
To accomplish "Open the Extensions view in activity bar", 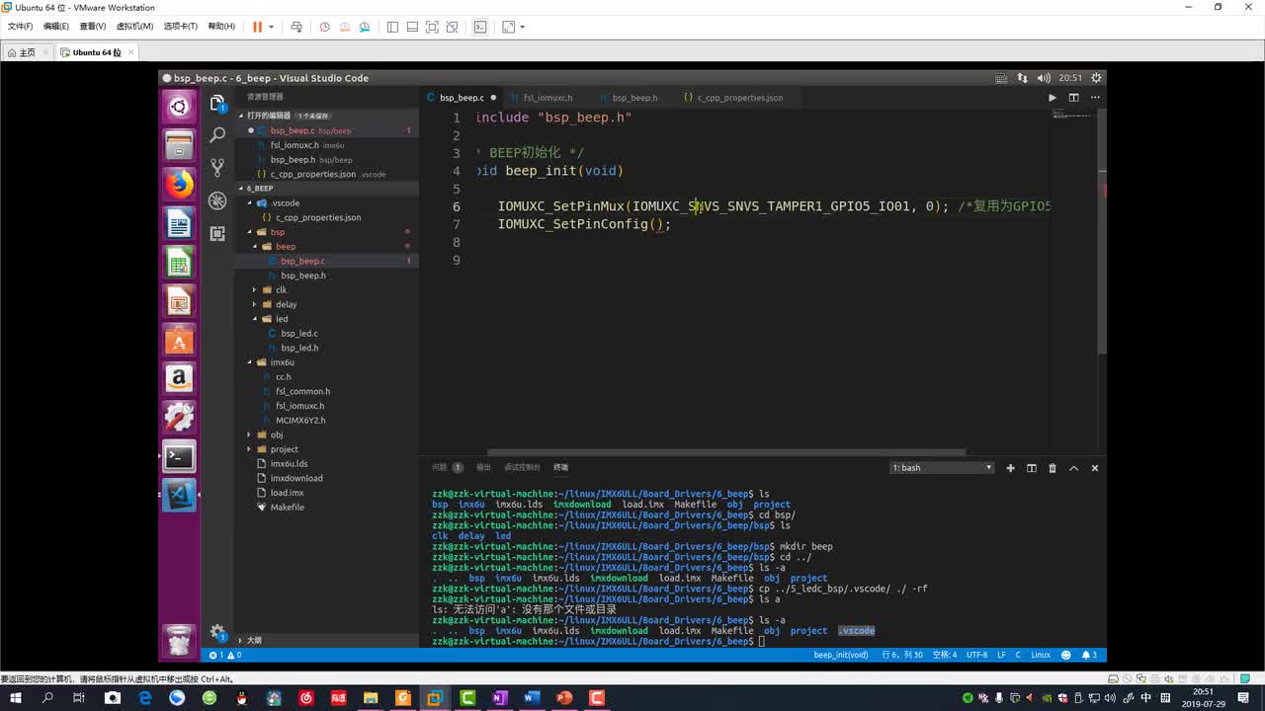I will 217,233.
